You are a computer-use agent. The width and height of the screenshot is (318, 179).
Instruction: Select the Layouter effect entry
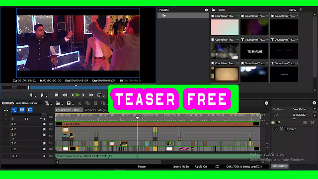tap(290, 129)
